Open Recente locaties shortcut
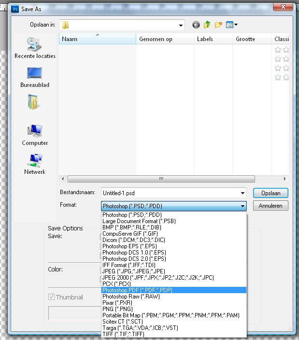Screen dimensions: 299x340 (x=35, y=48)
